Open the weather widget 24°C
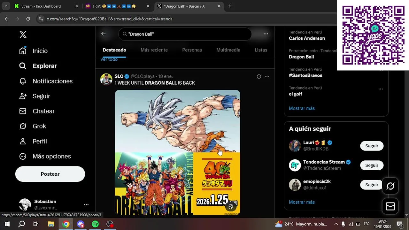The width and height of the screenshot is (409, 230). coord(301,224)
